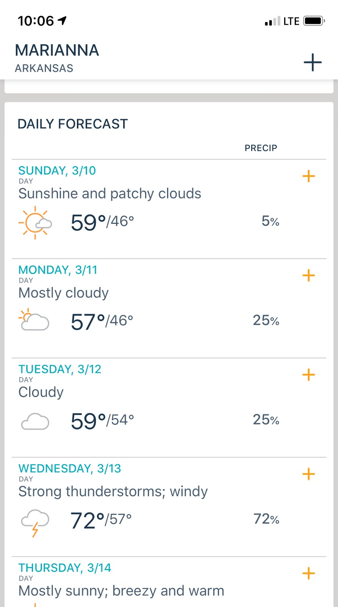Expand Monday 3/11 forecast details
The height and width of the screenshot is (607, 338).
point(308,275)
